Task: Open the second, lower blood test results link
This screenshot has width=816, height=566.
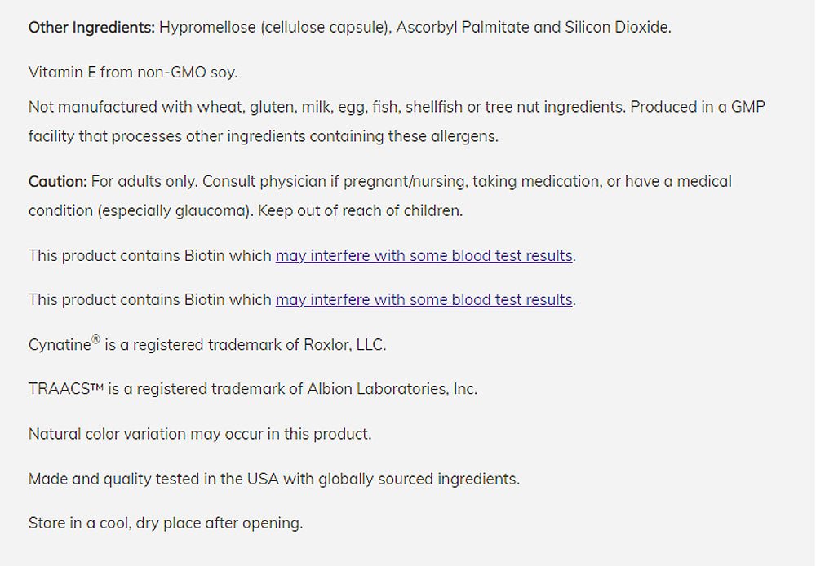Action: (x=424, y=299)
